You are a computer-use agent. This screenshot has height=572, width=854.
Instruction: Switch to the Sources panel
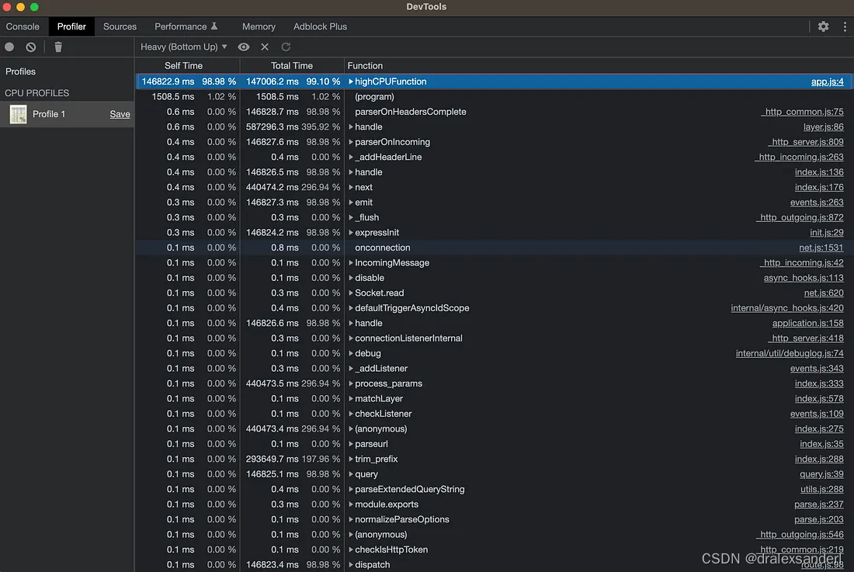click(120, 26)
